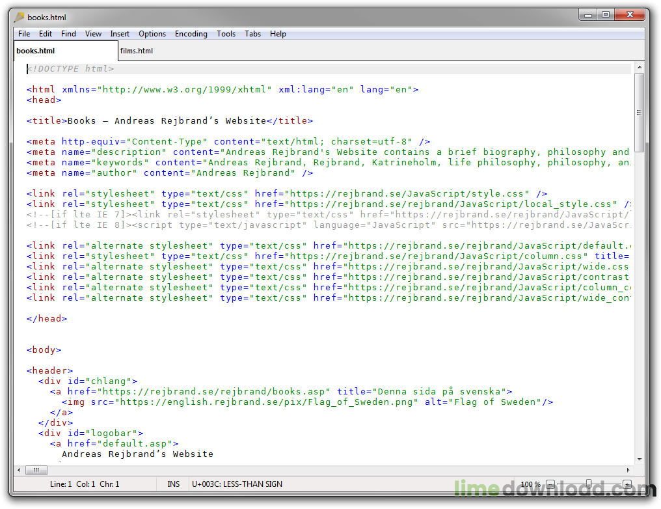The image size is (661, 509).
Task: Click the Line: 1 Col: 1 Chr: 1 status
Action: click(x=85, y=484)
